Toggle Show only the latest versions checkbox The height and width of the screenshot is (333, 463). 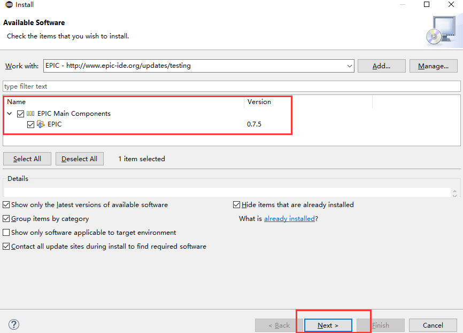coord(6,204)
